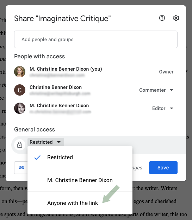Choose M. Christine Benner Dixon access option
This screenshot has height=220, width=192.
tap(80, 180)
